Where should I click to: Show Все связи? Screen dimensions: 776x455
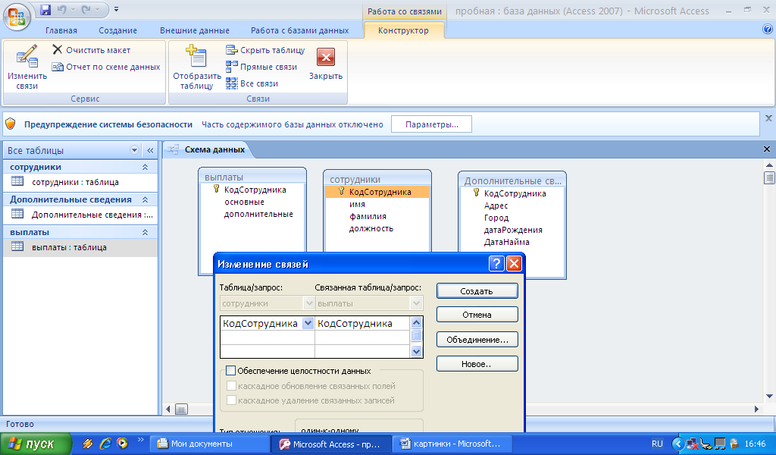[252, 83]
